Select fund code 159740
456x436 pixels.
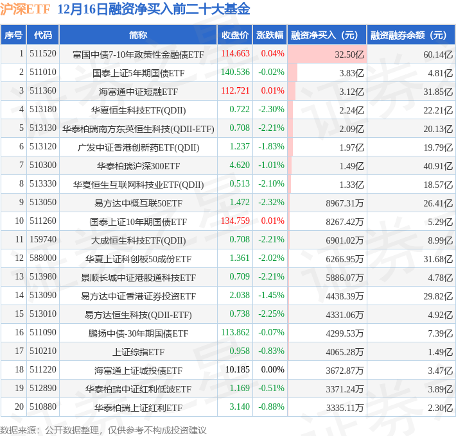(43, 240)
